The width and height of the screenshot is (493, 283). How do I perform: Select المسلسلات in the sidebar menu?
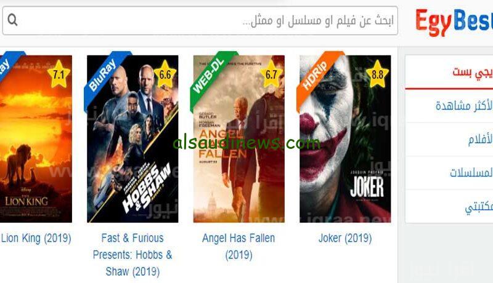(x=471, y=172)
